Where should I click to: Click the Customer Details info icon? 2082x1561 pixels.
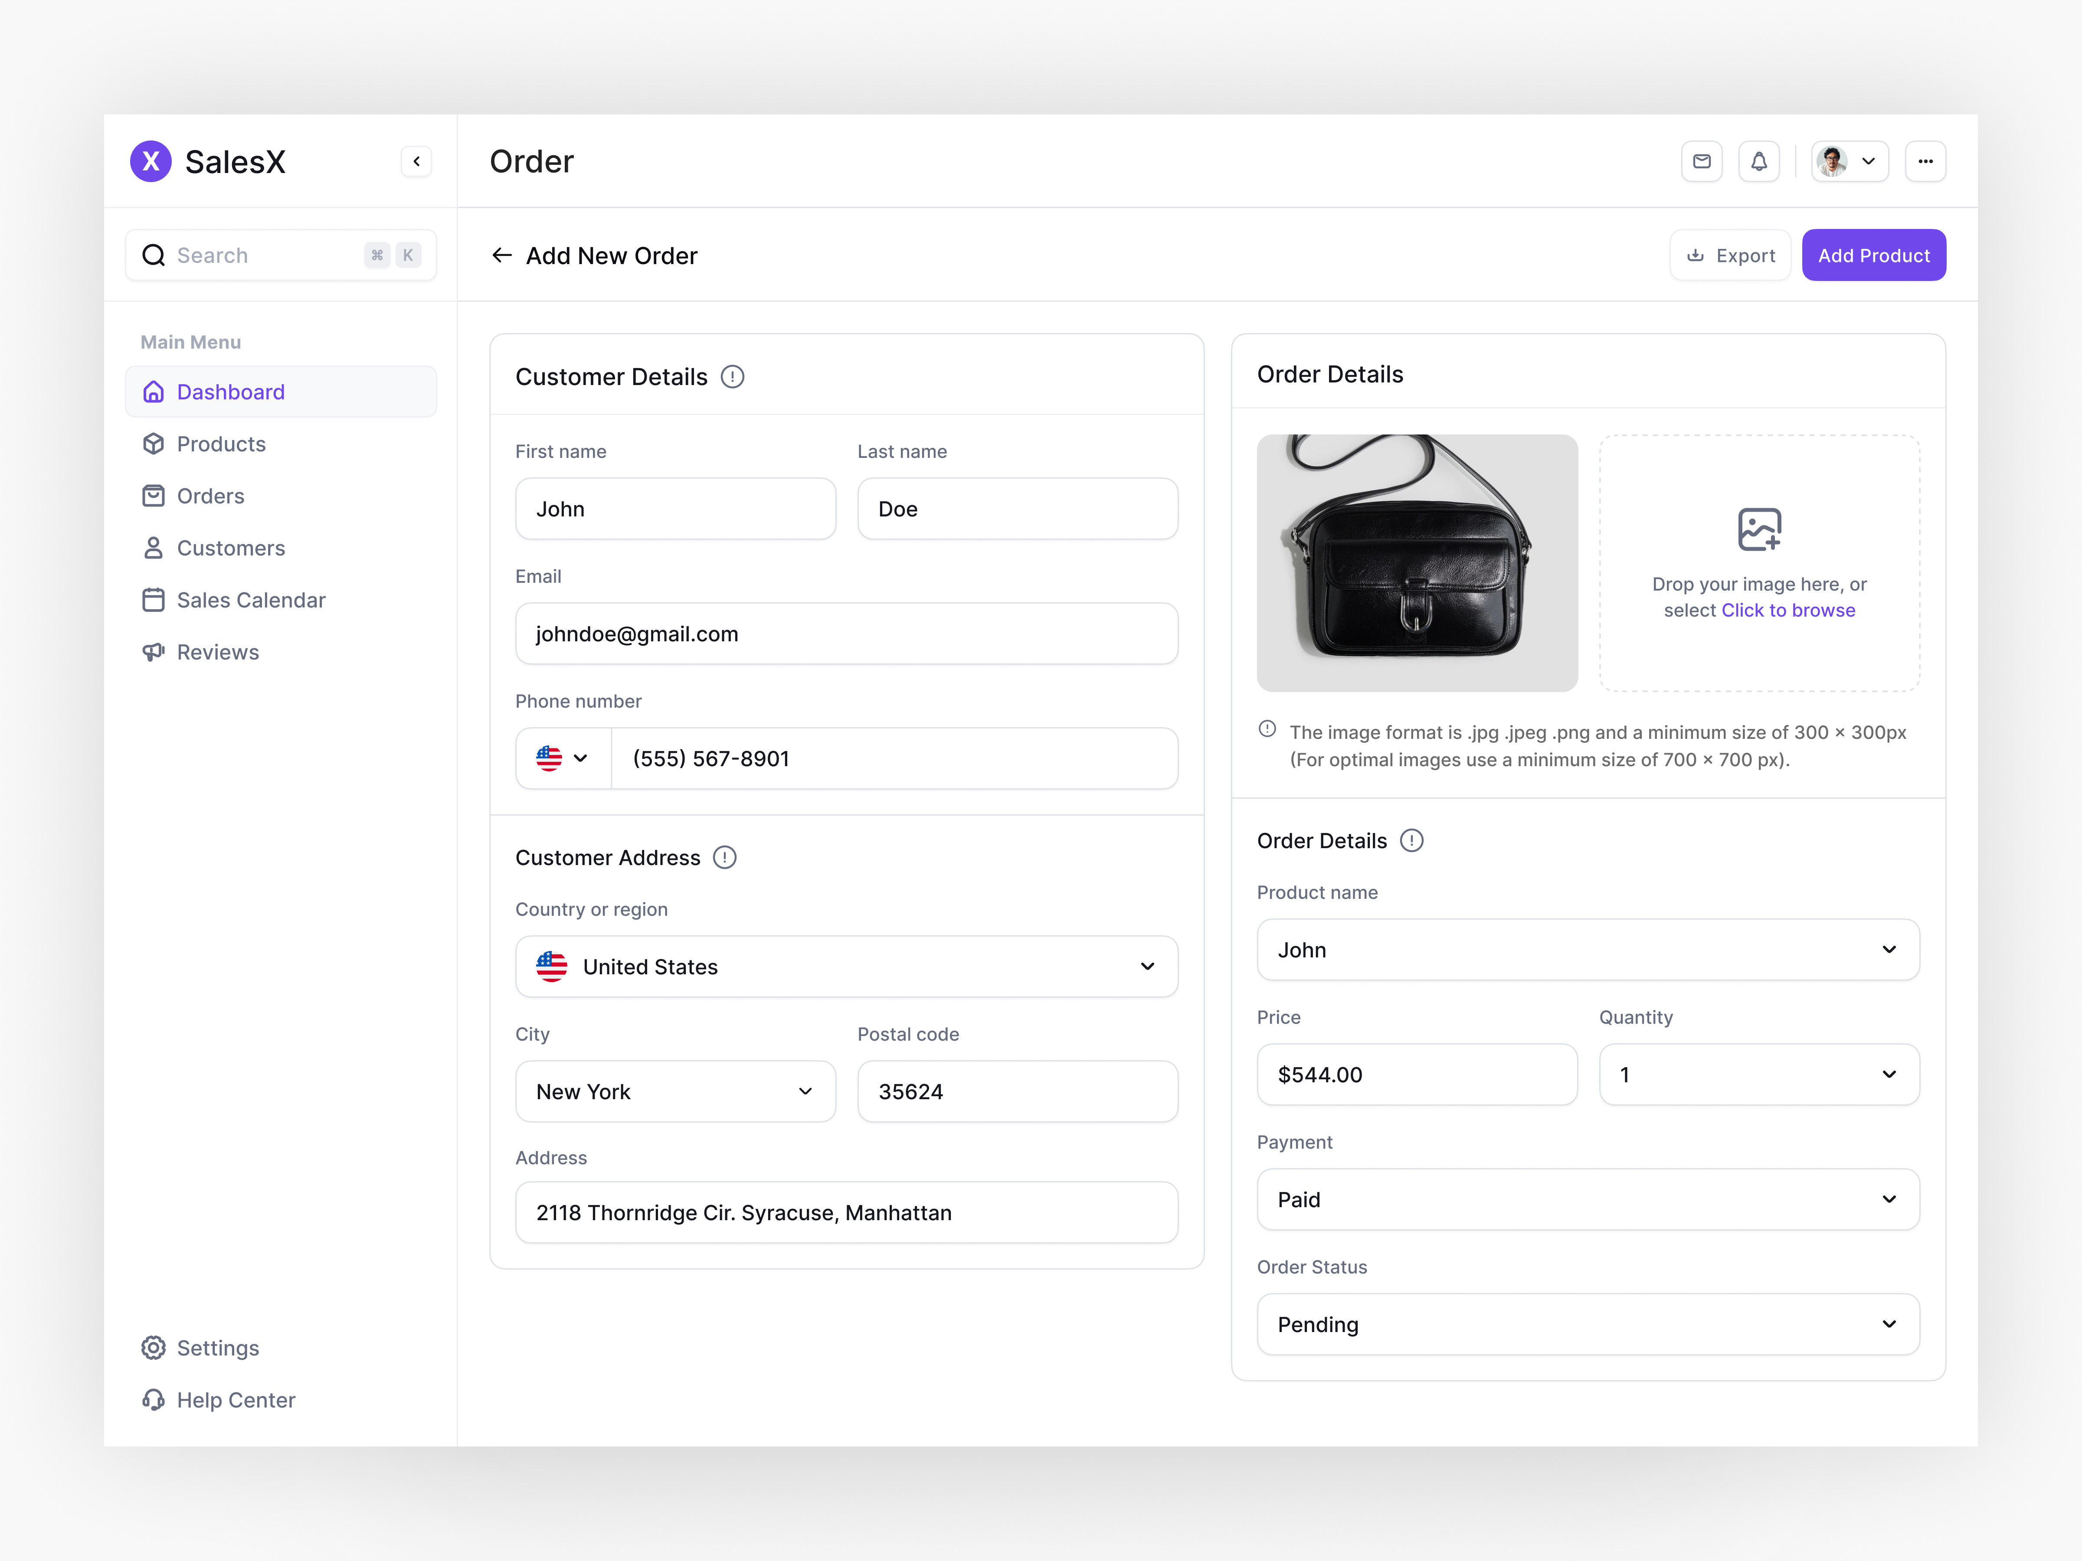pos(732,376)
